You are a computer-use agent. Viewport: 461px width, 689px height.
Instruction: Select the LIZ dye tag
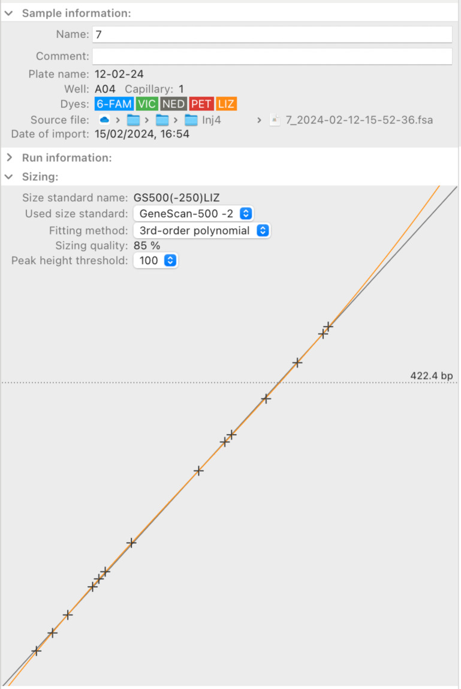(226, 104)
